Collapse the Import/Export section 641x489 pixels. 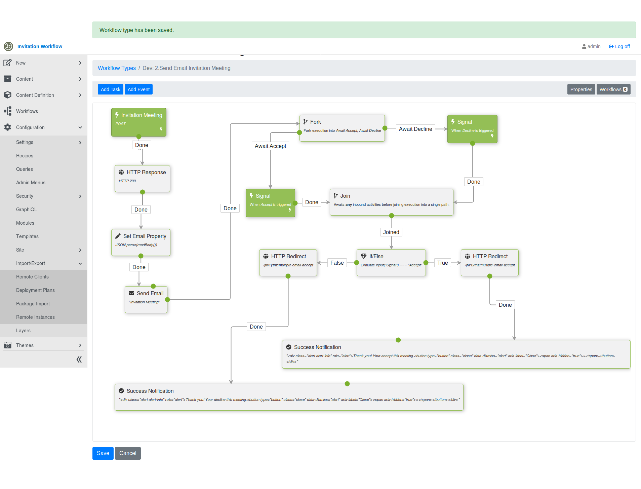pos(80,263)
